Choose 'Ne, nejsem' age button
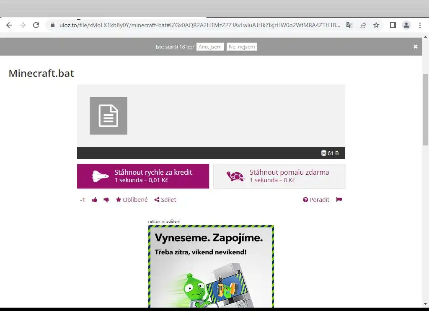This screenshot has width=429, height=321. coord(242,47)
